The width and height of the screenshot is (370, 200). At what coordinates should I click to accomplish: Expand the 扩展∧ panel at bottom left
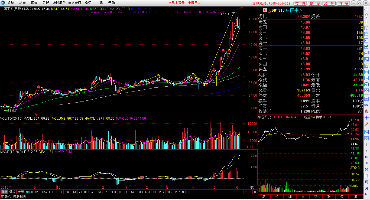(x=6, y=196)
